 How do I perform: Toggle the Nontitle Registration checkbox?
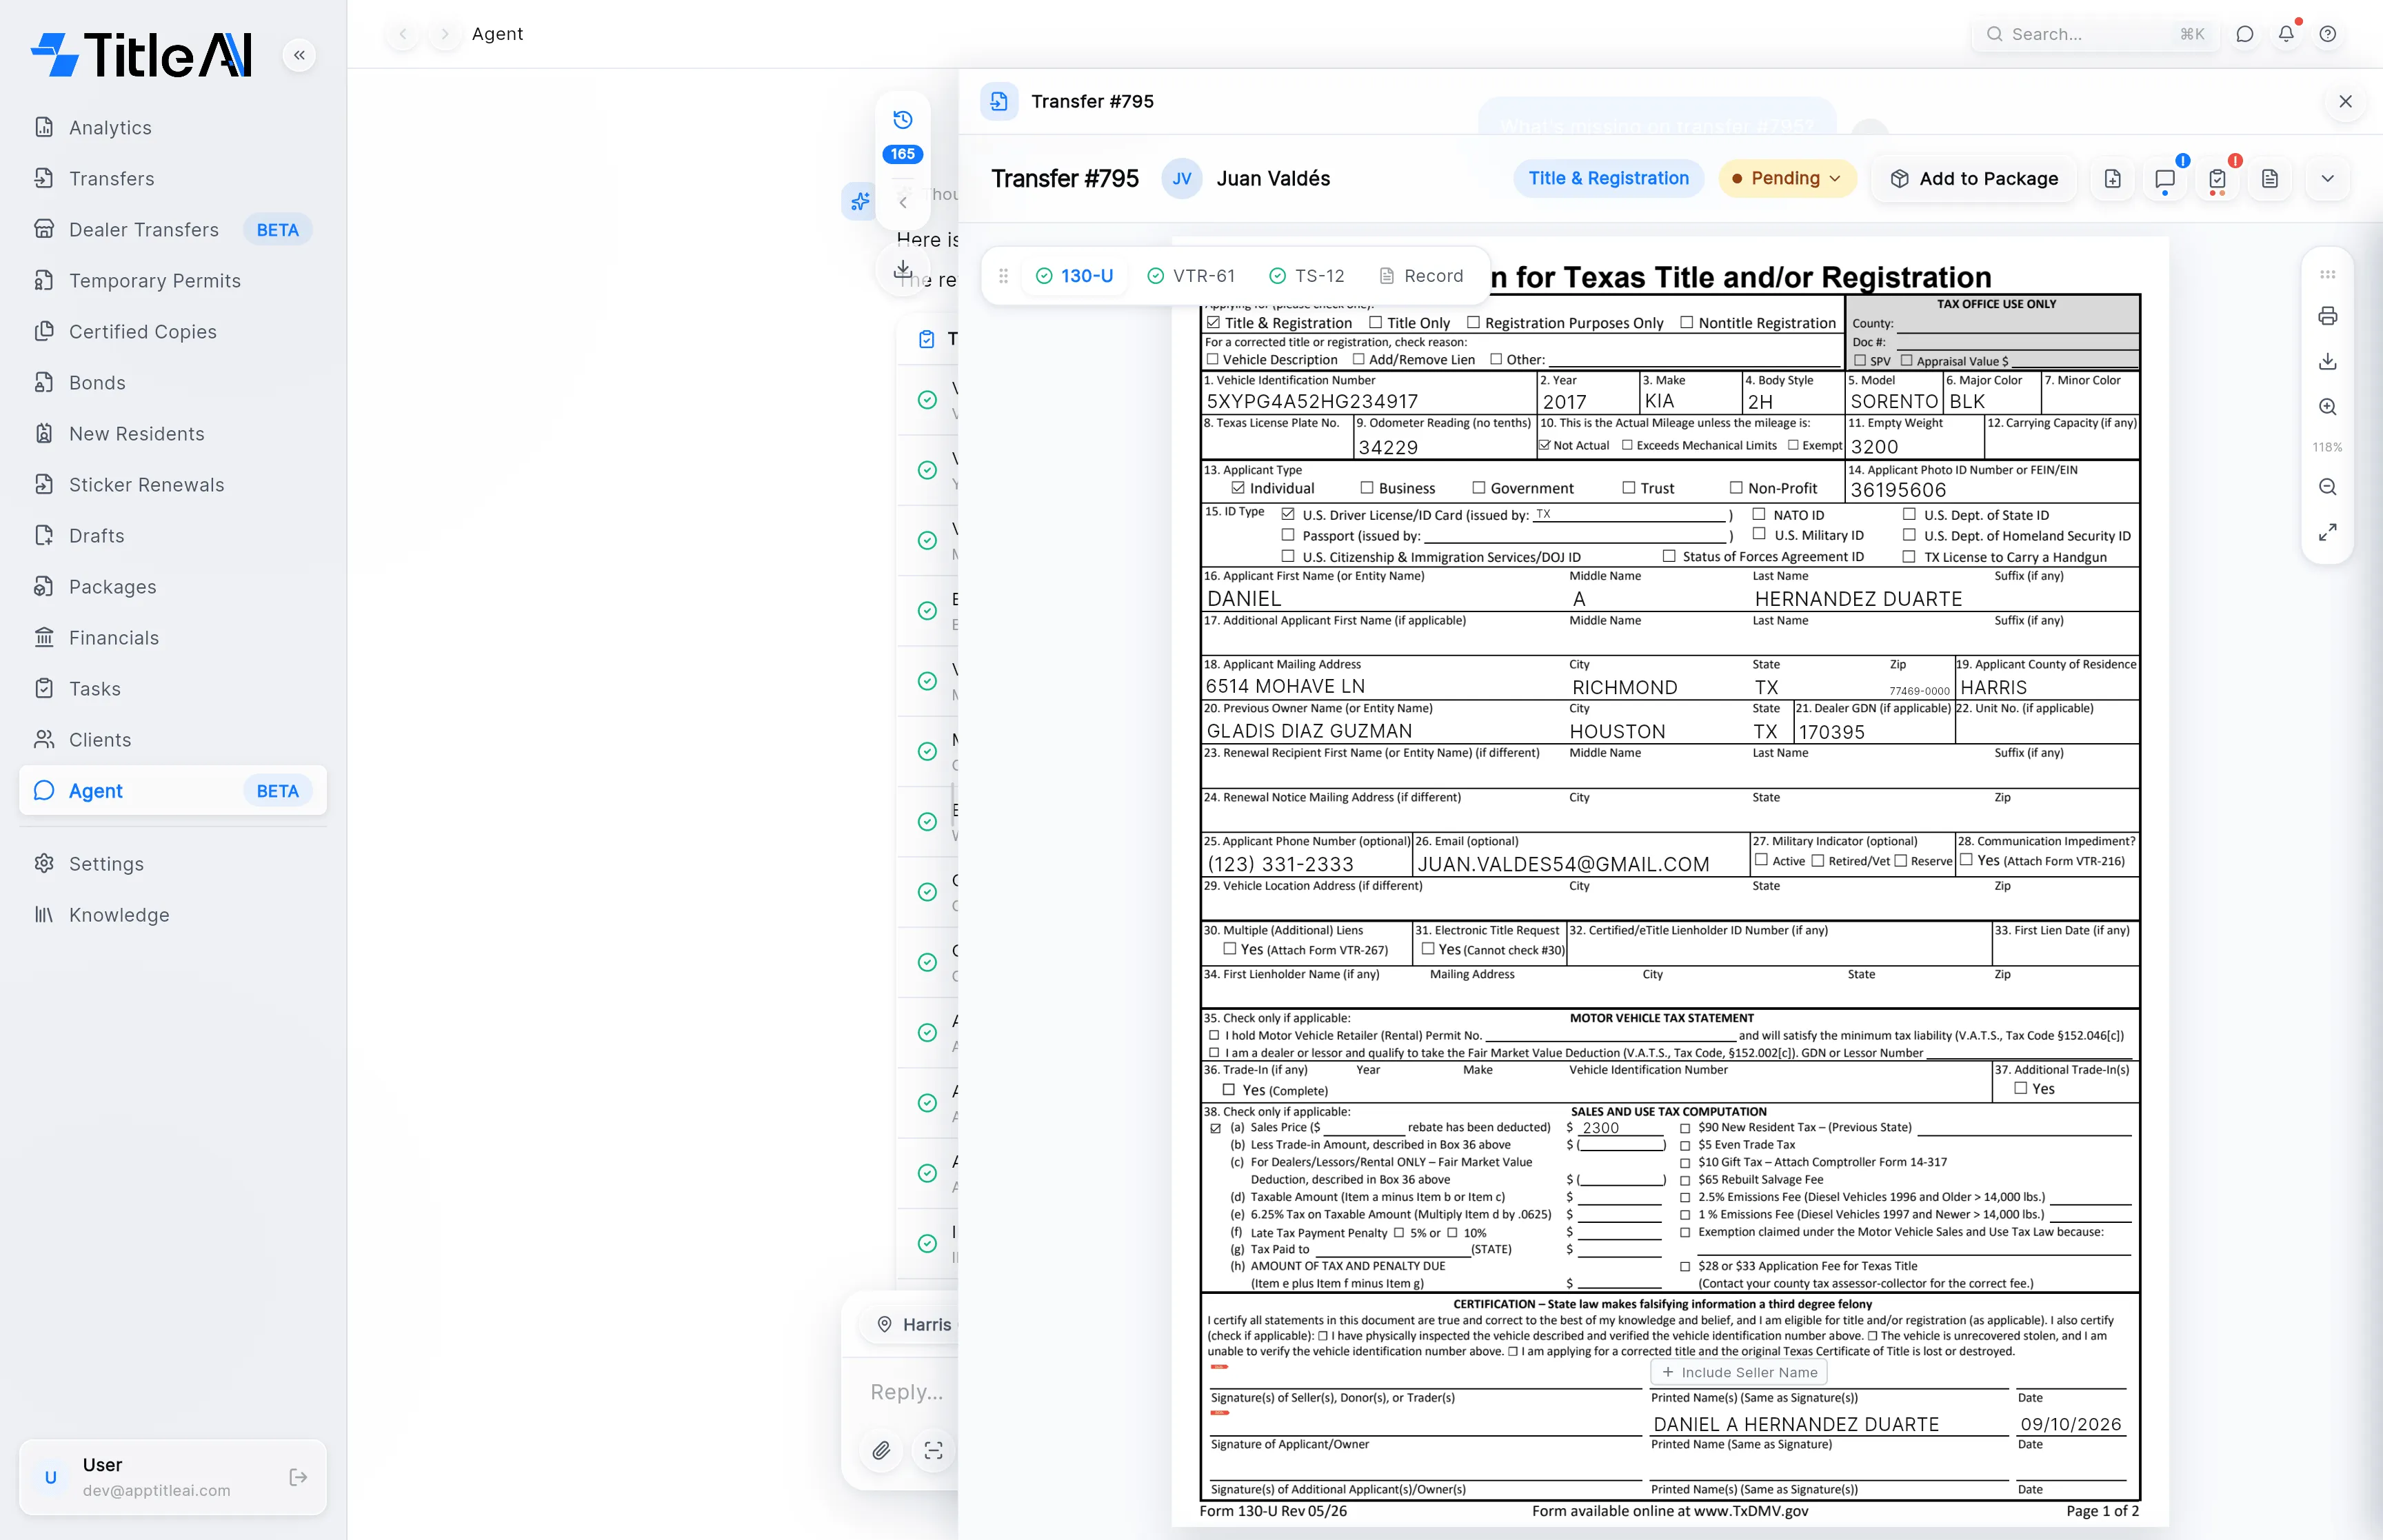(1687, 322)
